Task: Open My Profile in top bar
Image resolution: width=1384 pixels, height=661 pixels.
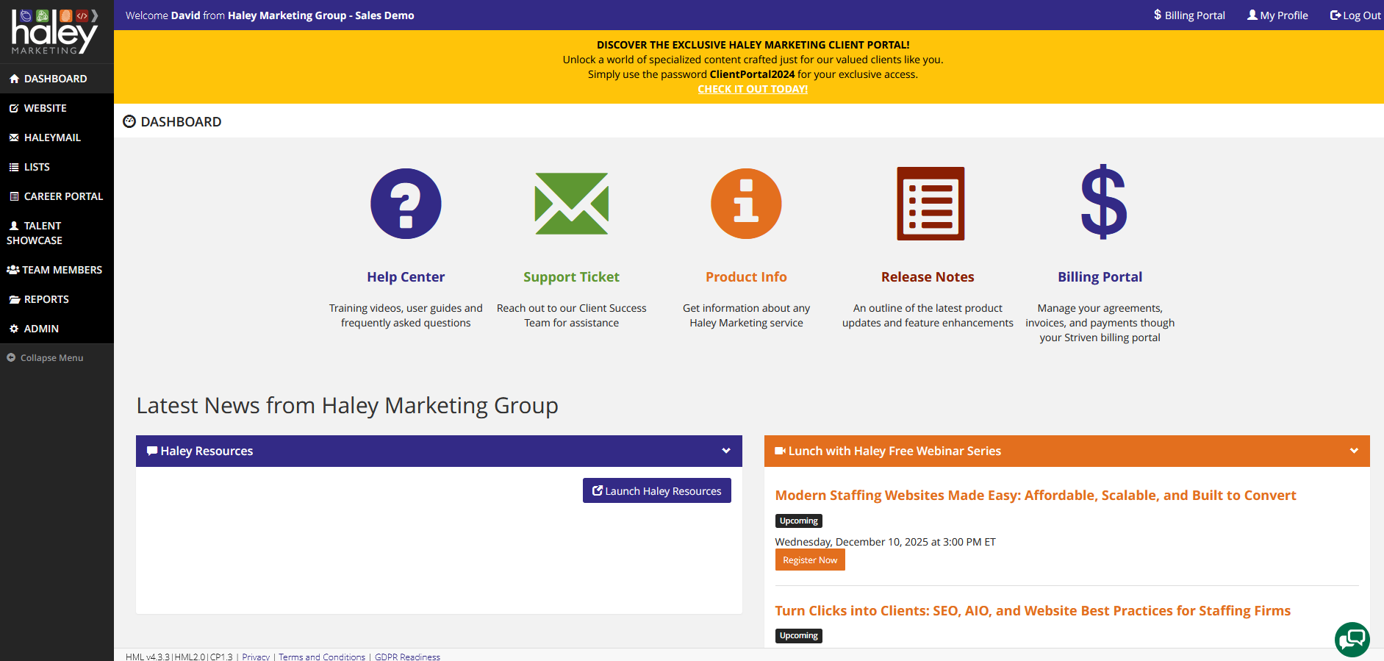Action: (x=1277, y=15)
